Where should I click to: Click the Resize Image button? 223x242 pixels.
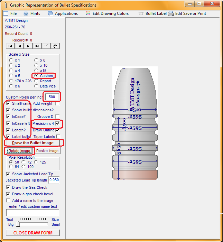pos(47,151)
